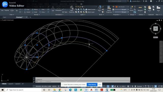The height and width of the screenshot is (92, 163).
Task: Click the Mirror tool
Action: [35, 9]
